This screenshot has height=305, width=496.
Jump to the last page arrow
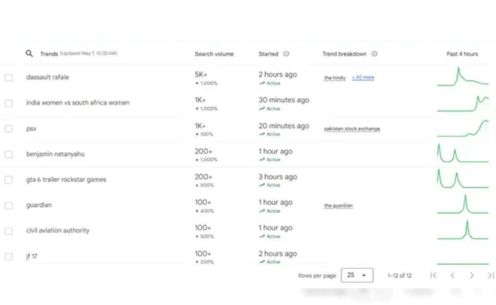pyautogui.click(x=491, y=275)
